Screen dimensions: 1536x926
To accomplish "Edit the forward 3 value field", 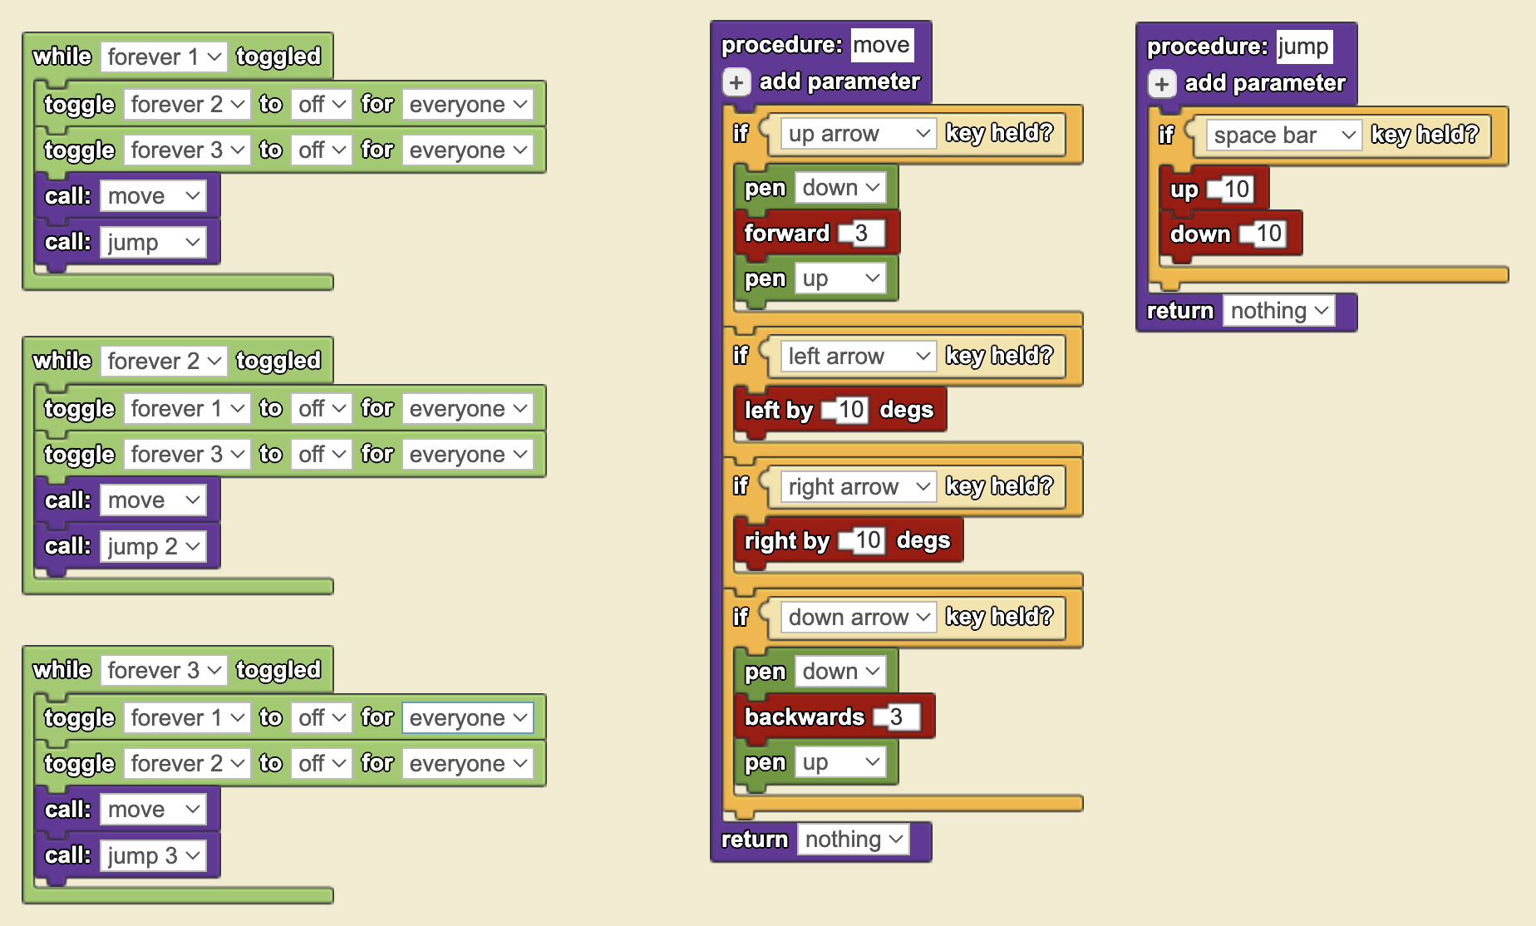I will click(864, 234).
